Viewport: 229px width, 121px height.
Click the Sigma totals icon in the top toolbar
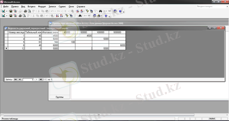[65, 11]
